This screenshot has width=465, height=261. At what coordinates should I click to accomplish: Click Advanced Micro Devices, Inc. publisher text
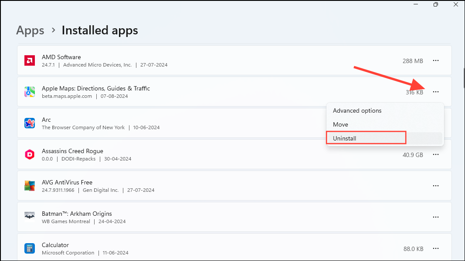click(97, 65)
